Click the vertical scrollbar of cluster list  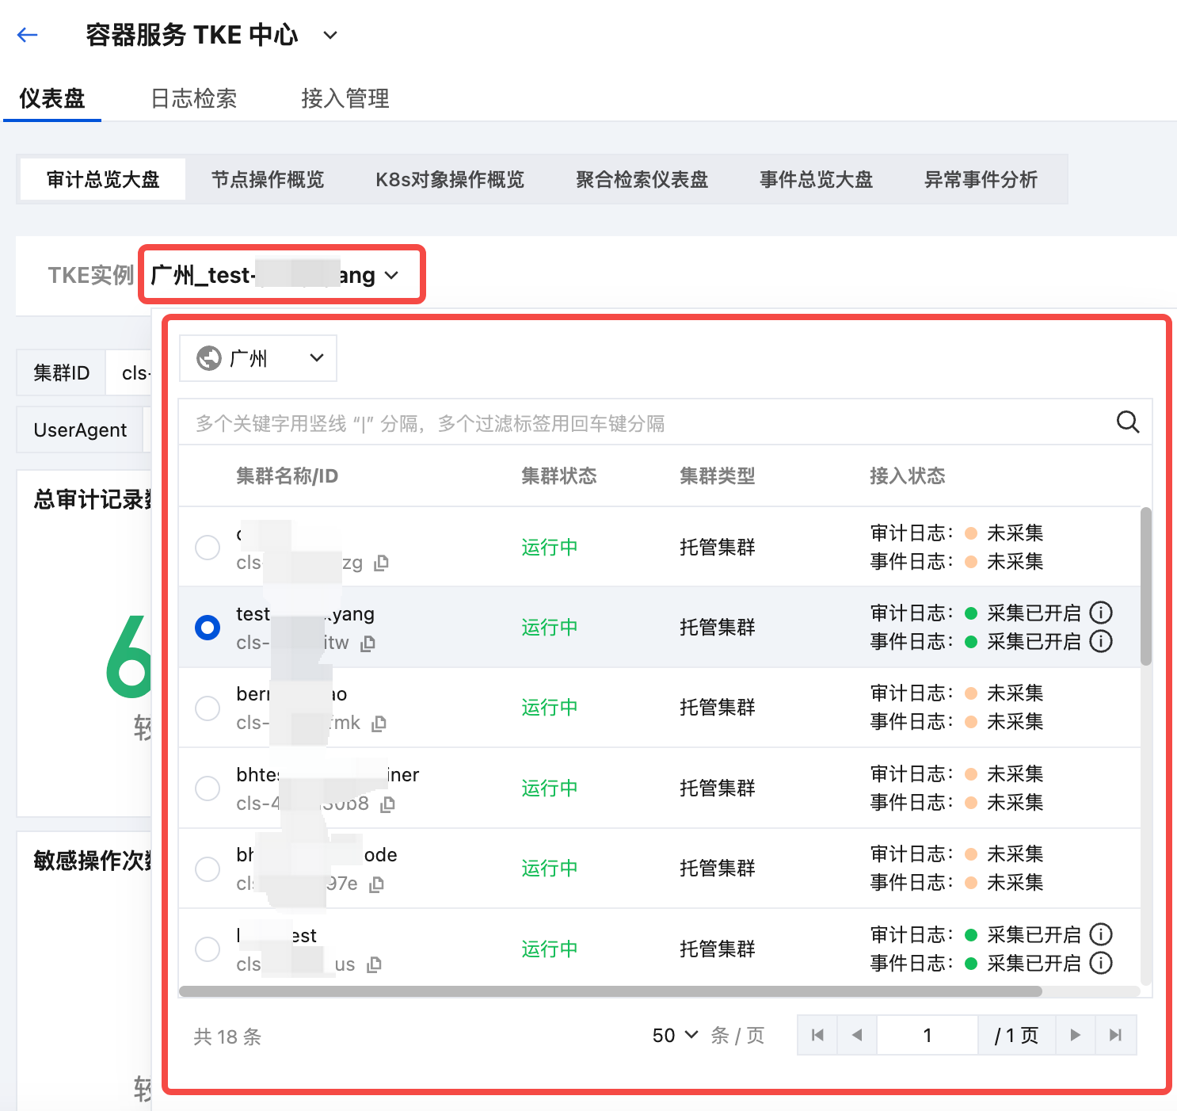point(1145,586)
